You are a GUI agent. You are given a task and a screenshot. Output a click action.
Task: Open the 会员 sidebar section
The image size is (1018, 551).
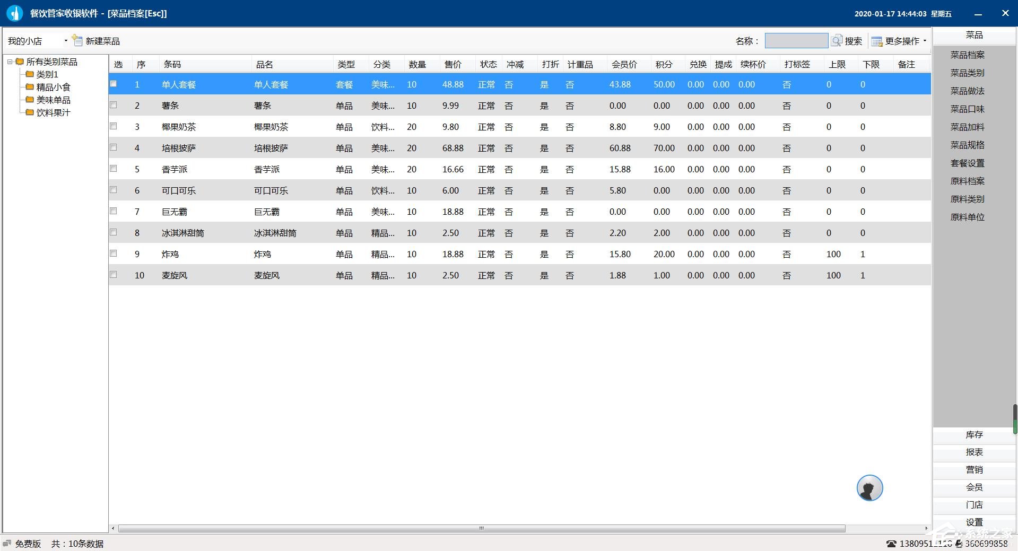[x=974, y=487]
